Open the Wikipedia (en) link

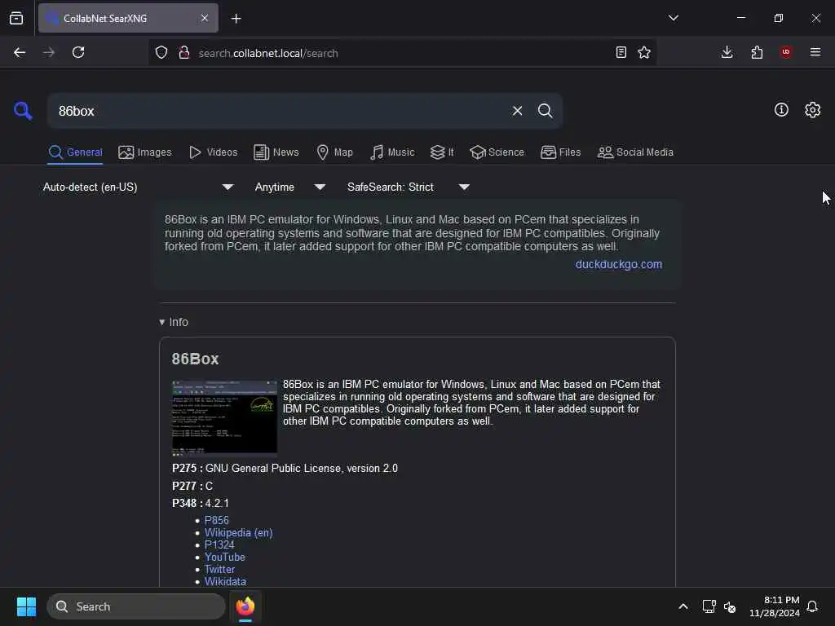tap(239, 532)
